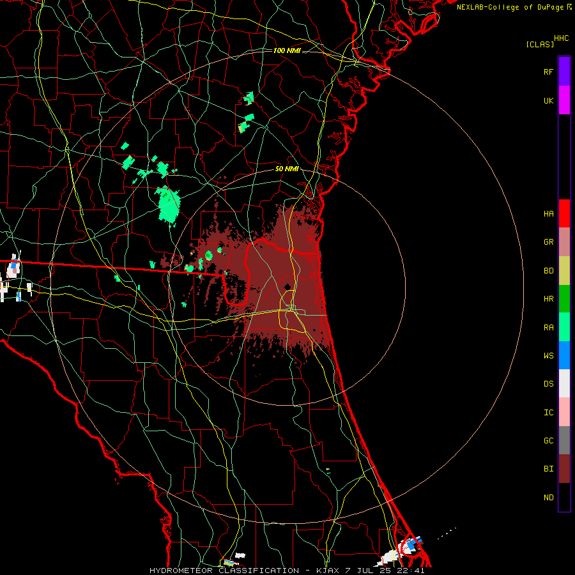Click the RF legend label

tap(548, 72)
